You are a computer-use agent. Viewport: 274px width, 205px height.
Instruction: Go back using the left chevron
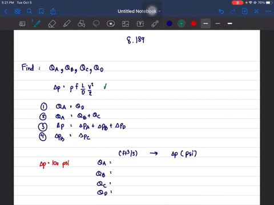[x=6, y=11]
